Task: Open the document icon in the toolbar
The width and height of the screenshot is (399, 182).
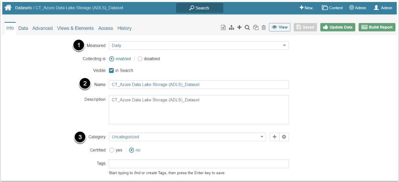Action: 223,28
